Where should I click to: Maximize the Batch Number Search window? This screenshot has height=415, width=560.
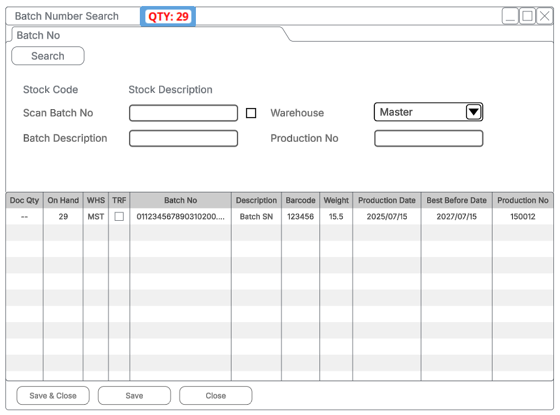[x=527, y=16]
